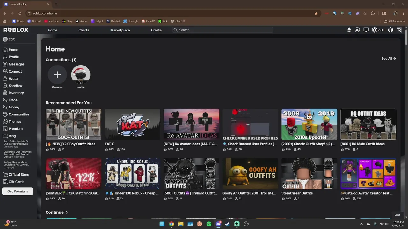Open the Y2K Boy Outfit Ideas thumbnail
Screen dimensions: 408x229
[x=73, y=124]
